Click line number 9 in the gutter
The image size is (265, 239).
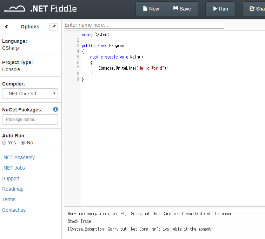pyautogui.click(x=78, y=79)
